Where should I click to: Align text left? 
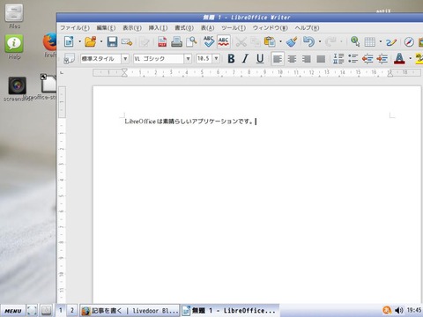(x=278, y=59)
